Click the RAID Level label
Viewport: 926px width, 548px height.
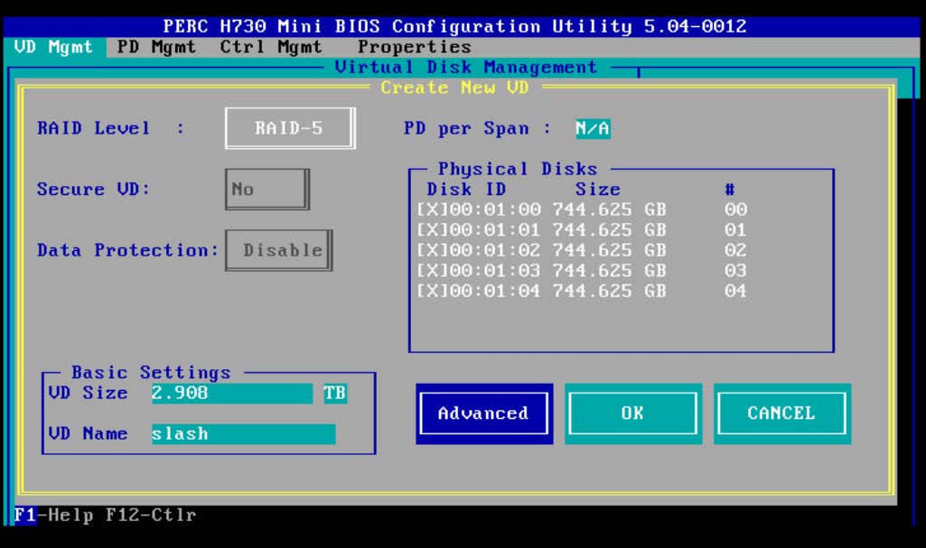tap(110, 128)
